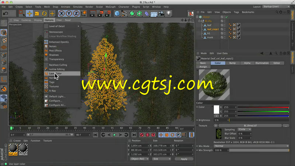Toggle X axis lock
The width and height of the screenshot is (295, 166).
tap(61, 13)
